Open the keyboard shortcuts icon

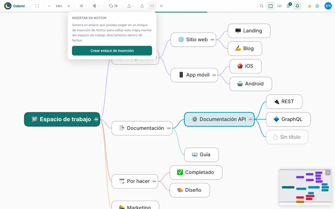tap(280, 6)
